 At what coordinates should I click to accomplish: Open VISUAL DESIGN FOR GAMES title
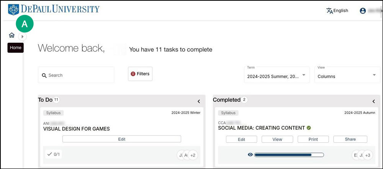point(77,129)
